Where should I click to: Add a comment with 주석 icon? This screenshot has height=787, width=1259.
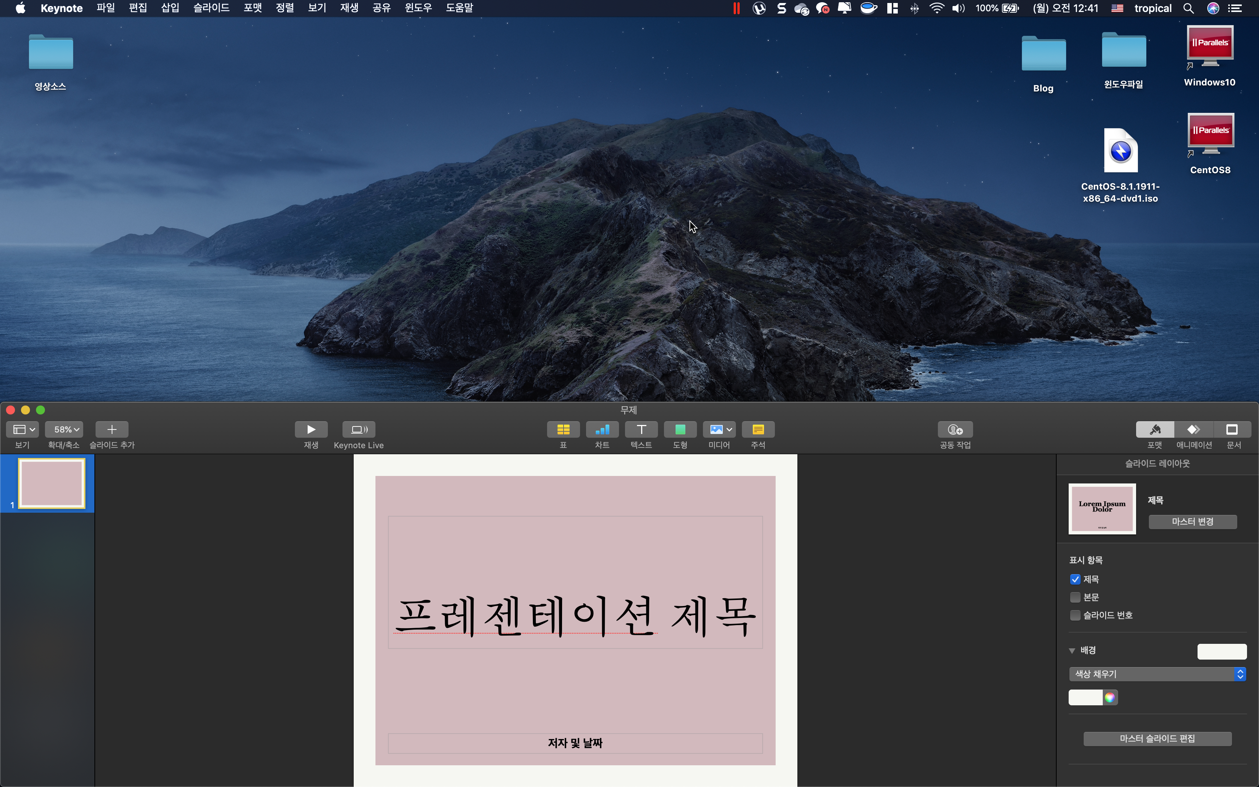(758, 429)
